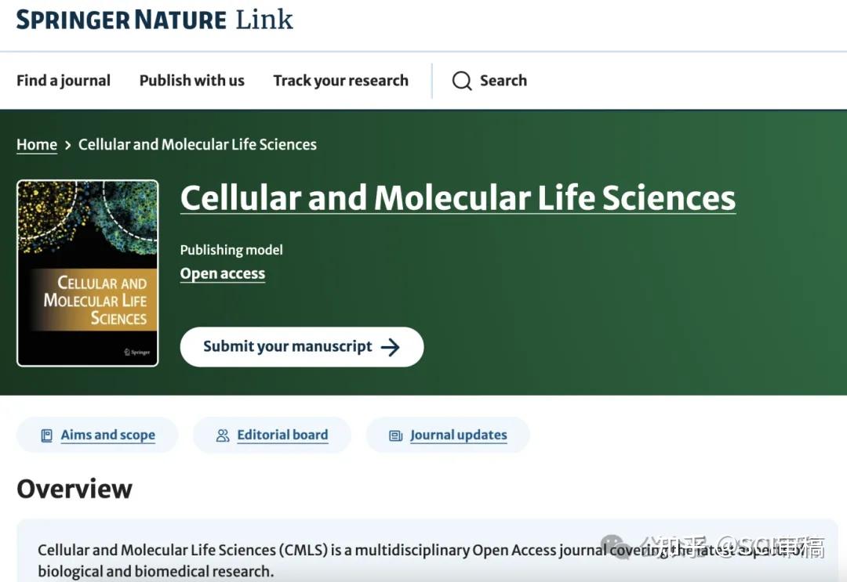Viewport: 847px width, 582px height.
Task: Open the Open access link
Action: 223,273
